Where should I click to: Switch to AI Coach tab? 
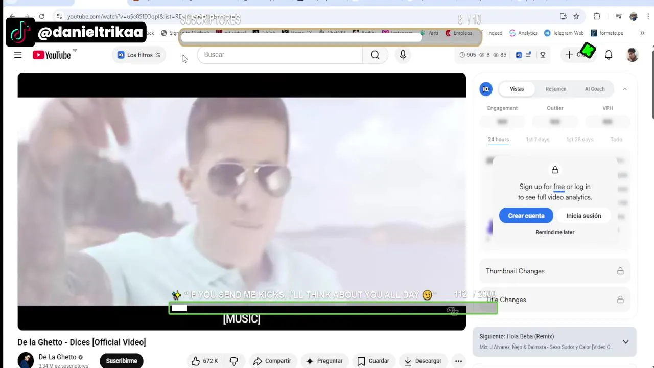pos(595,89)
